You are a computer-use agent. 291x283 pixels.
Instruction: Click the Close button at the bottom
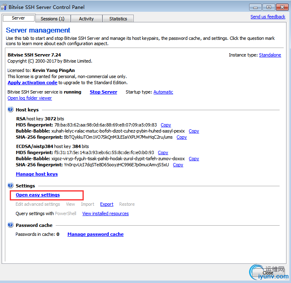click(x=268, y=273)
